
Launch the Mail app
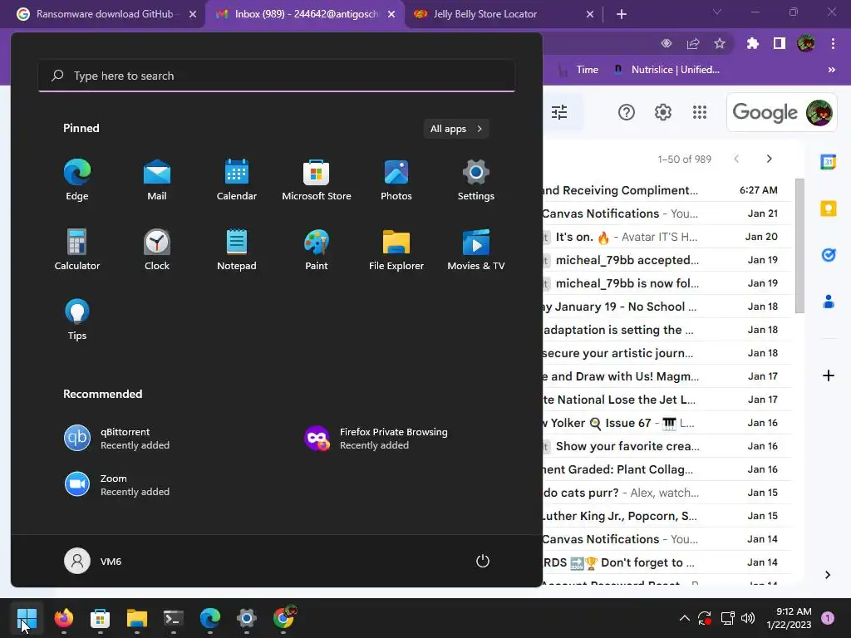pyautogui.click(x=157, y=180)
